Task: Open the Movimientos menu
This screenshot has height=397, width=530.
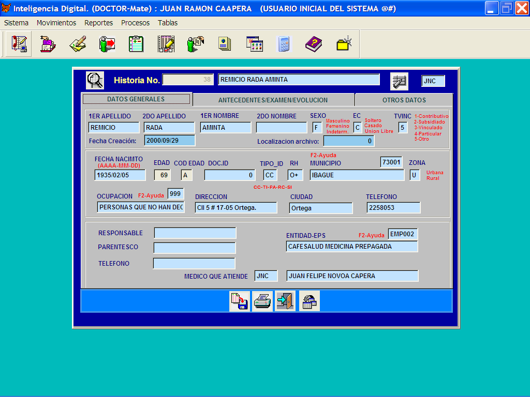Action: point(56,23)
